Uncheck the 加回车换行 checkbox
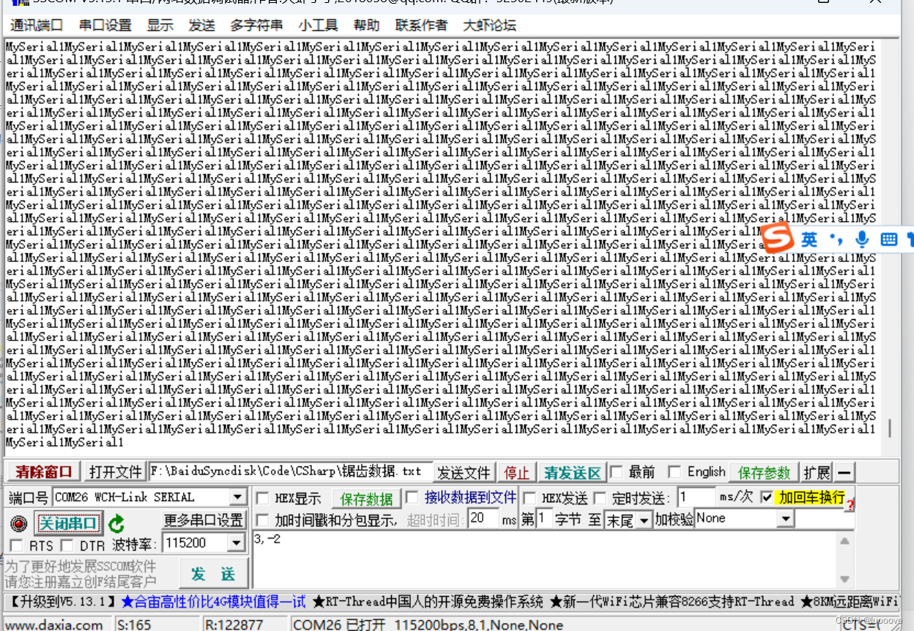 (767, 498)
